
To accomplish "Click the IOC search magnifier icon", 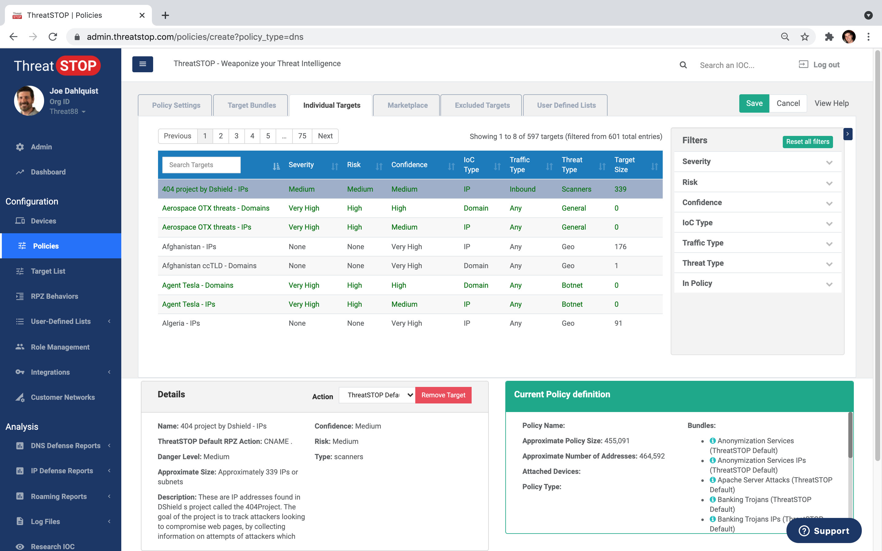I will [x=683, y=65].
